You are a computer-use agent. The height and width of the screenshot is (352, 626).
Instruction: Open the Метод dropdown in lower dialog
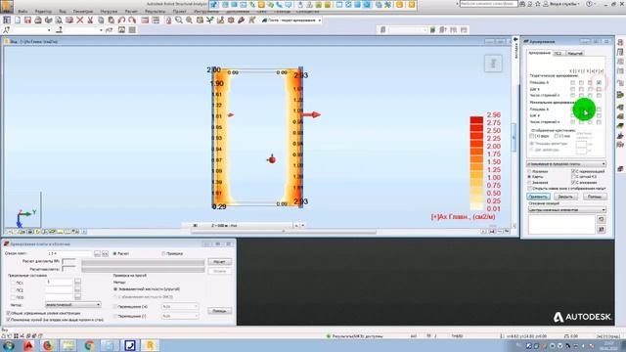[x=73, y=305]
